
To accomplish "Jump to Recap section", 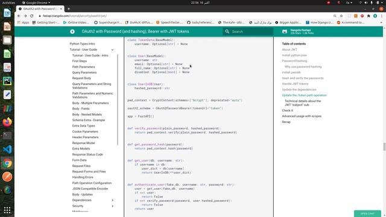I will point(286,122).
